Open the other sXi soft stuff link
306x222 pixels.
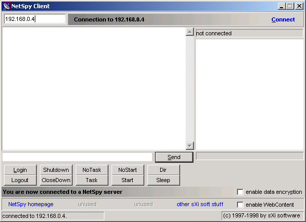200,204
